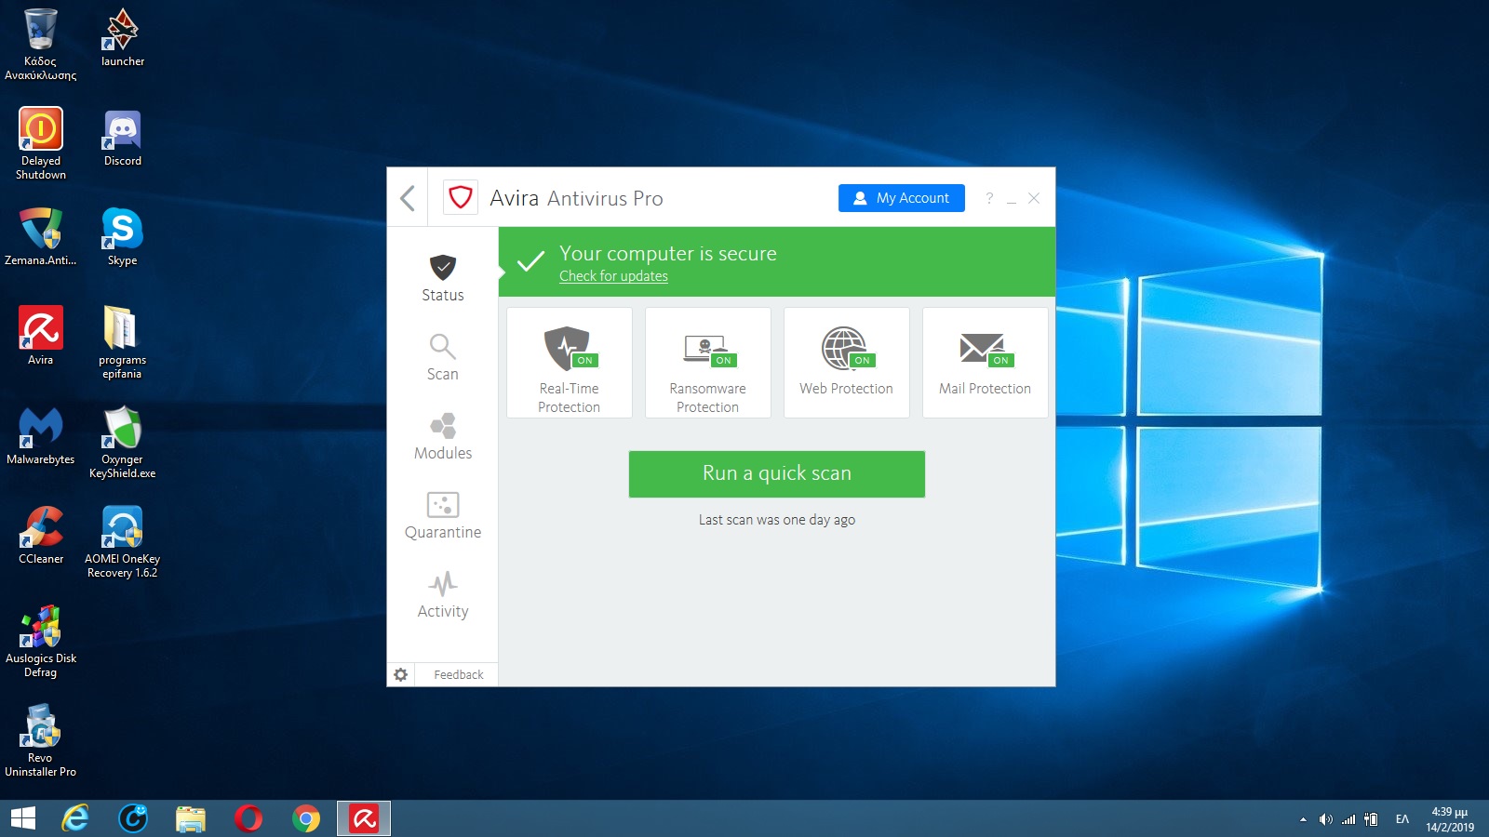Image resolution: width=1489 pixels, height=837 pixels.
Task: Select the Recycle Bin desktop icon
Action: (41, 45)
